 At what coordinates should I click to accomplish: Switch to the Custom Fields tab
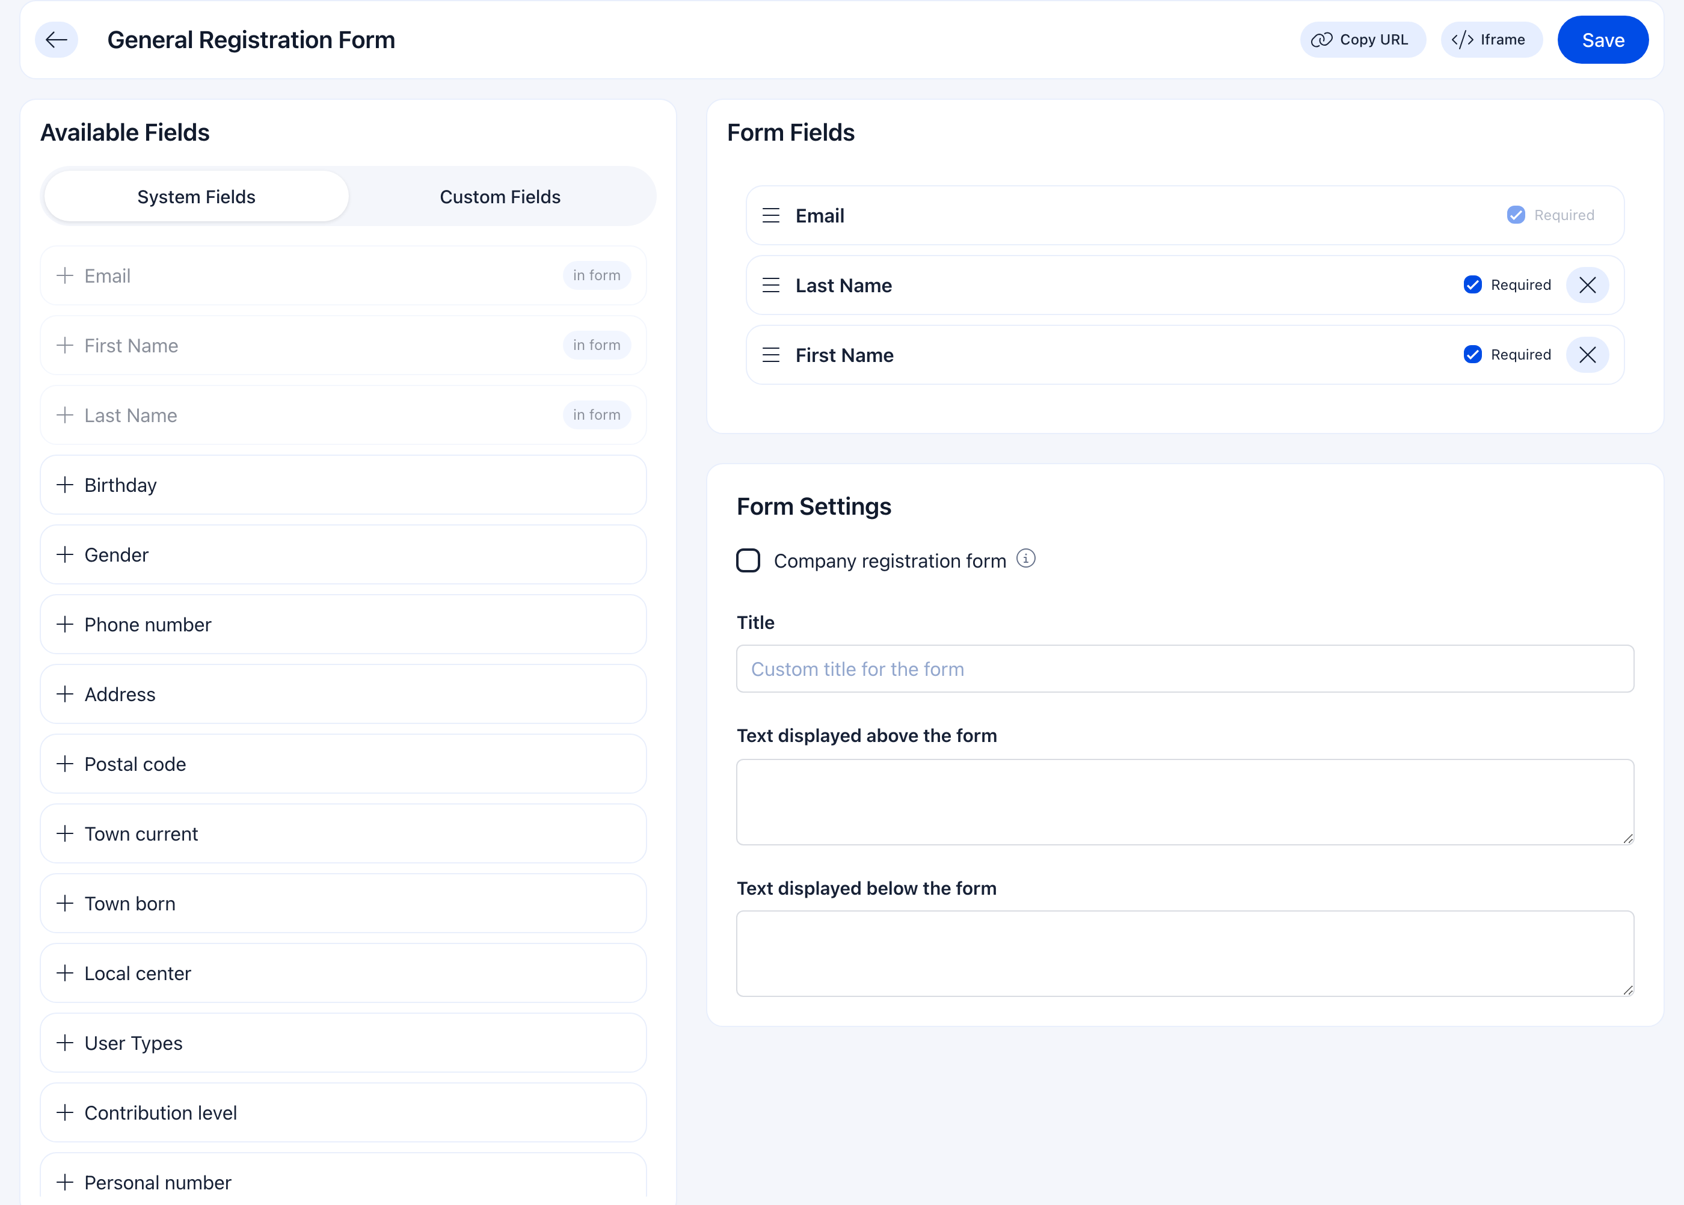pos(499,197)
